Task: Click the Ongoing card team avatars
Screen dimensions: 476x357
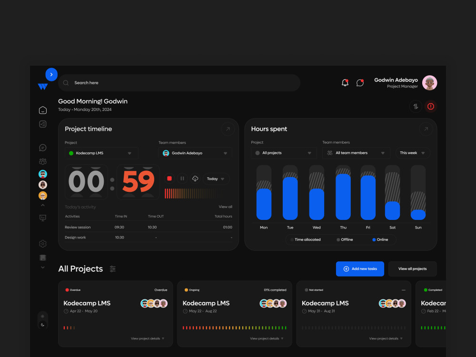Action: [x=273, y=303]
